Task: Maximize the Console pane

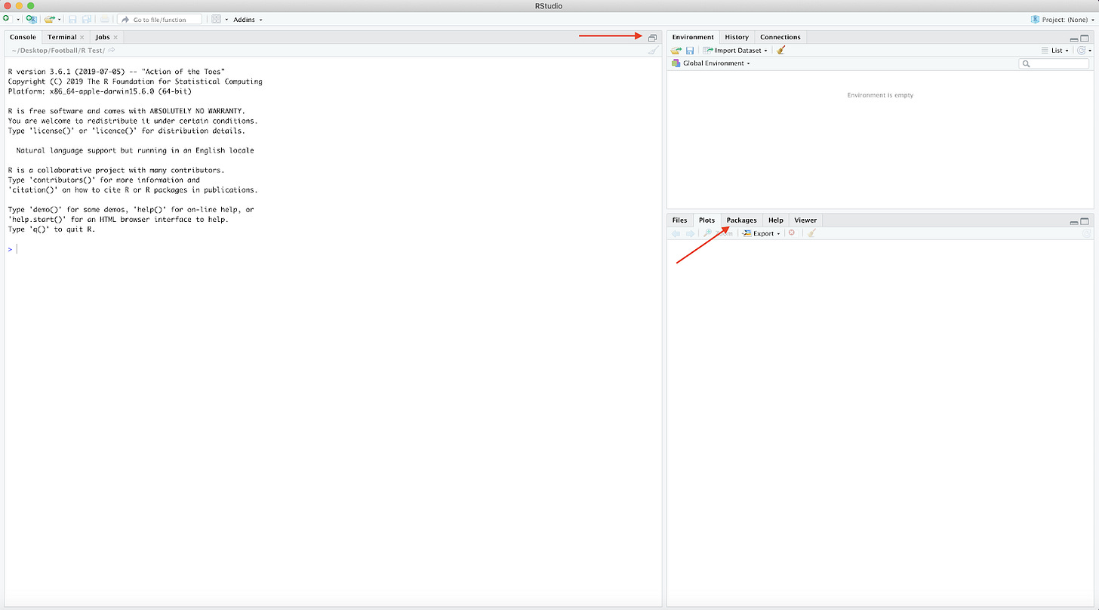Action: (x=652, y=37)
